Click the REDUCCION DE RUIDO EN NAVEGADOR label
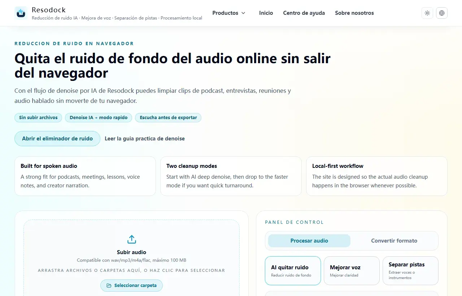Screen dimensions: 462x296 [x=74, y=44]
